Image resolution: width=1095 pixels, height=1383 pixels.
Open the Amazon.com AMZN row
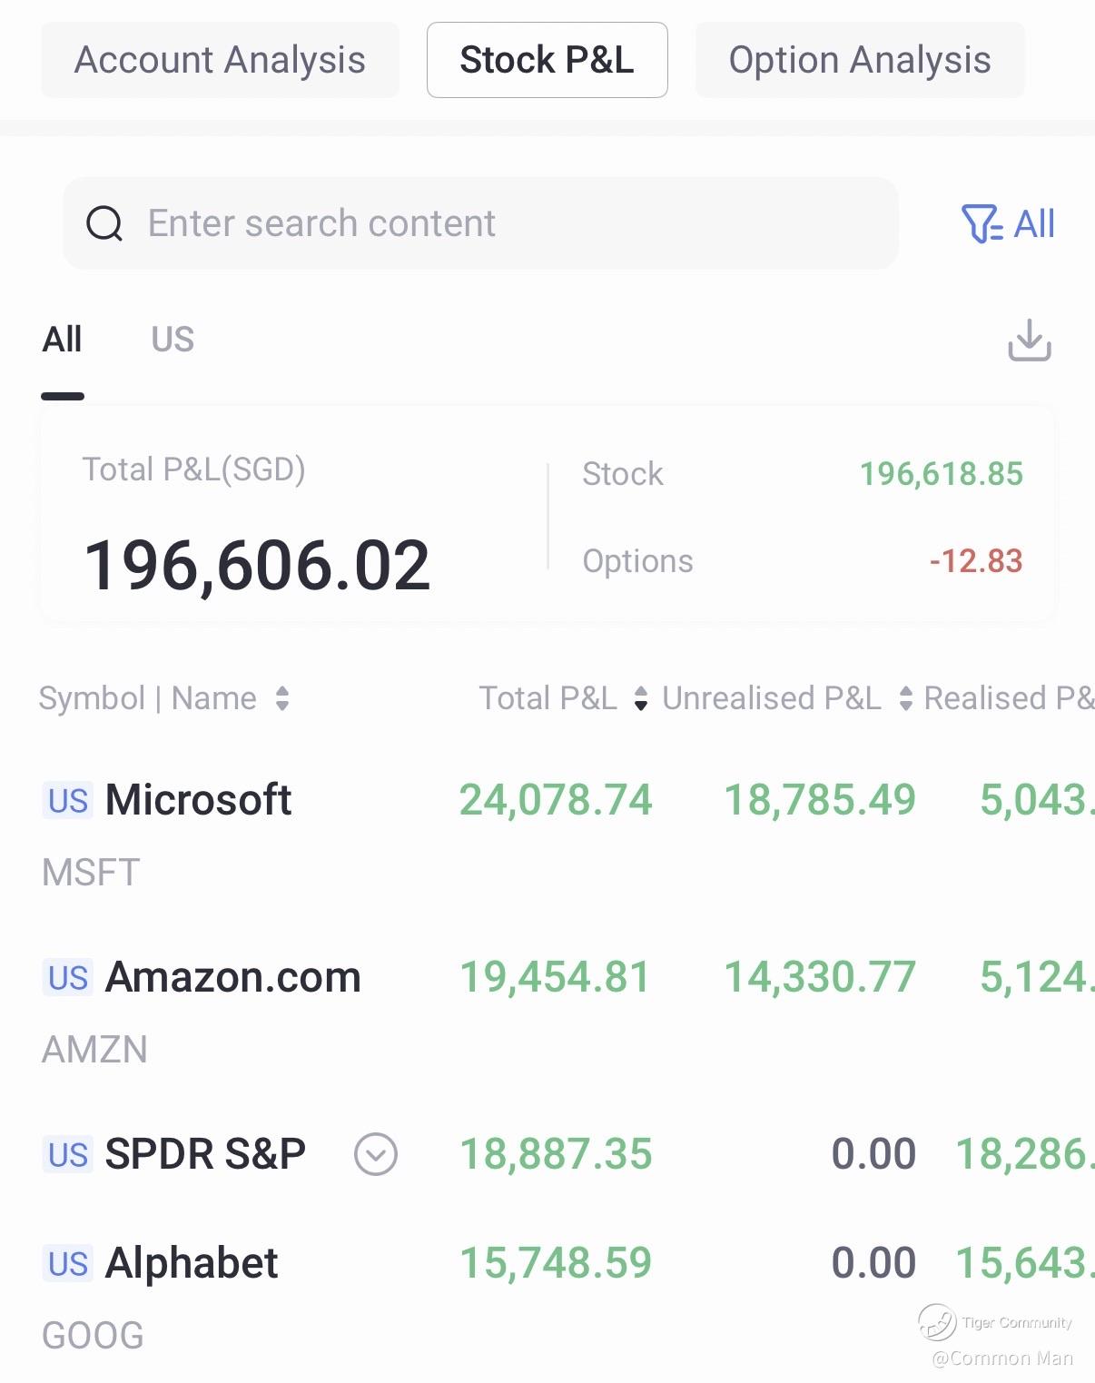[x=547, y=1013]
